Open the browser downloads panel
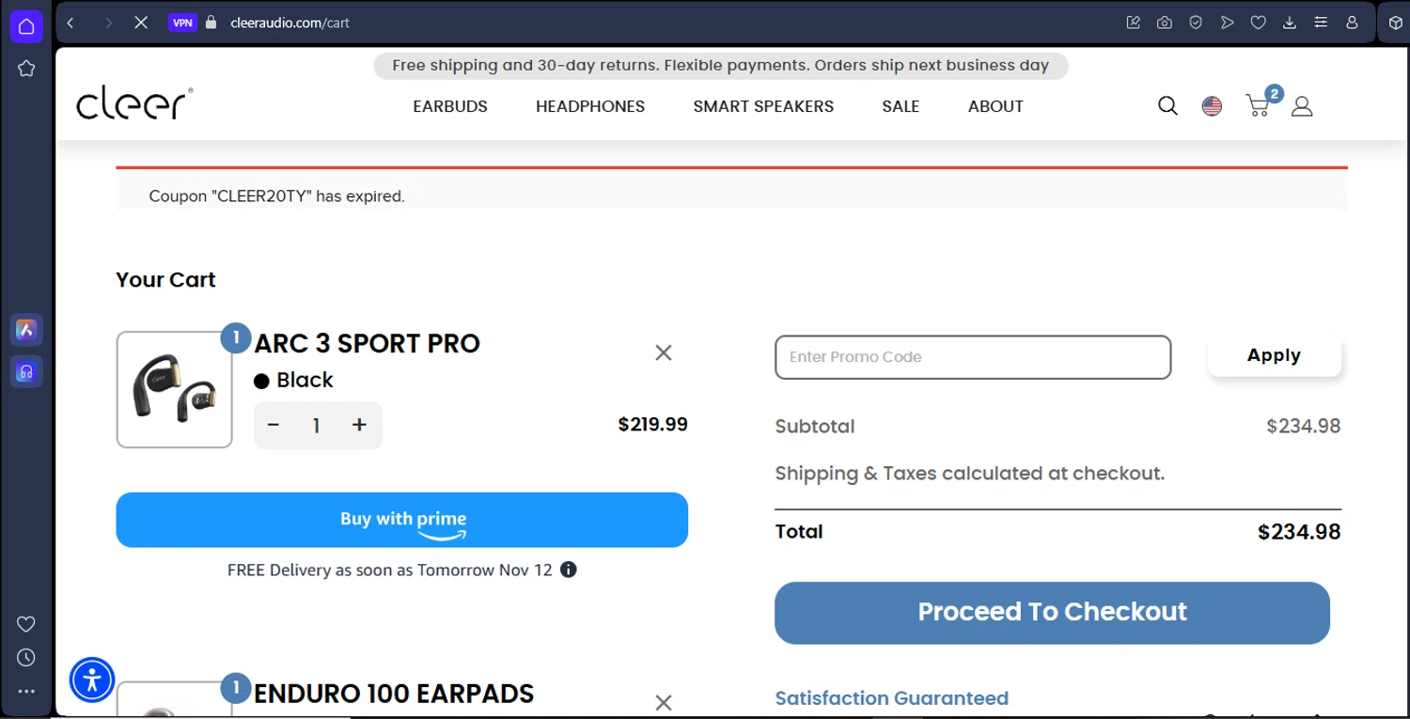This screenshot has width=1410, height=719. [1290, 23]
